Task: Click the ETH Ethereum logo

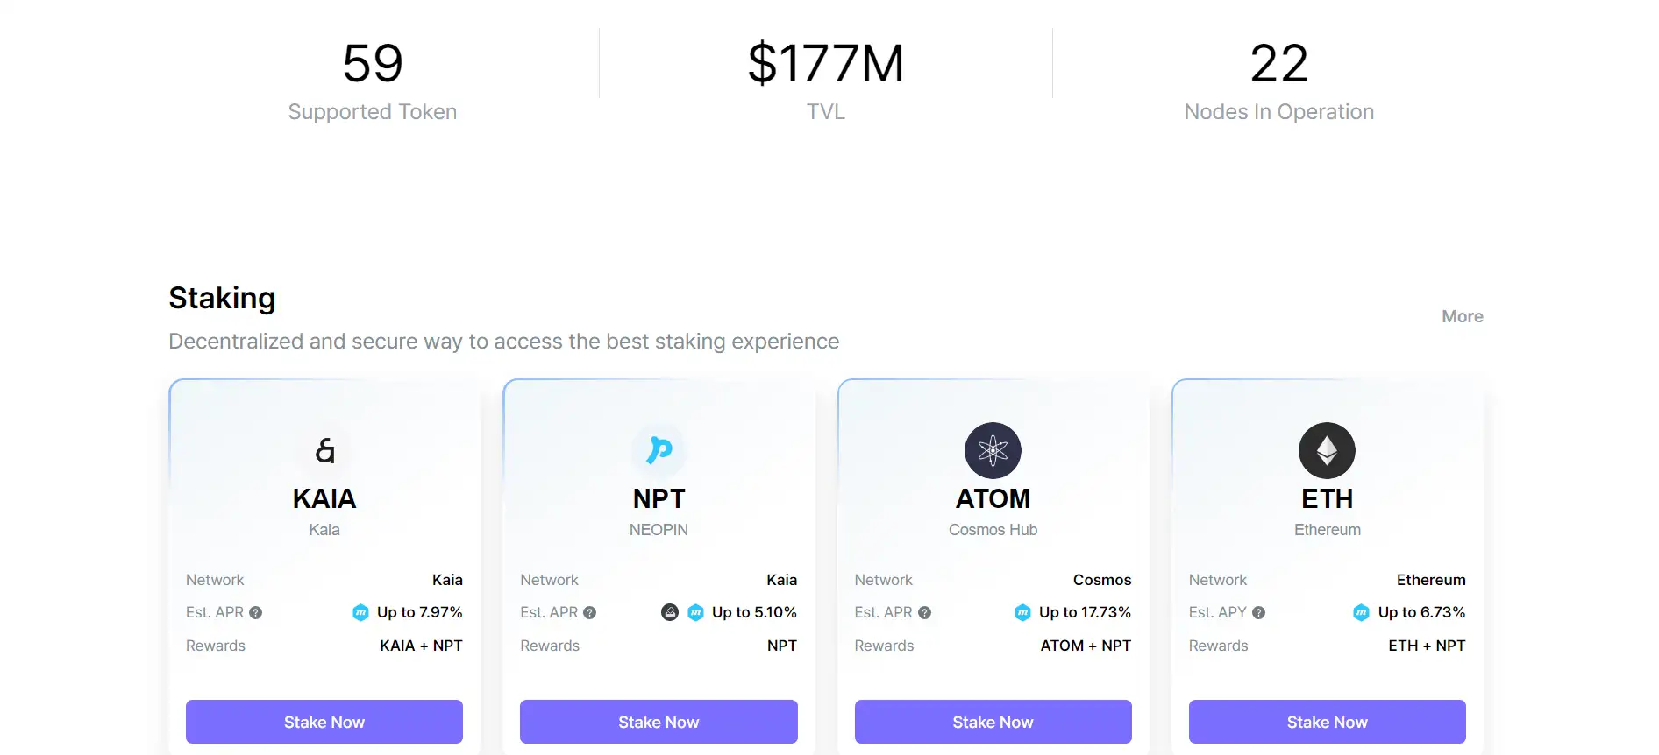Action: (x=1327, y=451)
